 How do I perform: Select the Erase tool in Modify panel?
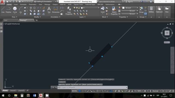tap(44, 8)
